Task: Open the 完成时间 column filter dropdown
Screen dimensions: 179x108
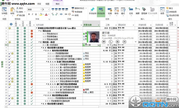Action: coord(167,25)
